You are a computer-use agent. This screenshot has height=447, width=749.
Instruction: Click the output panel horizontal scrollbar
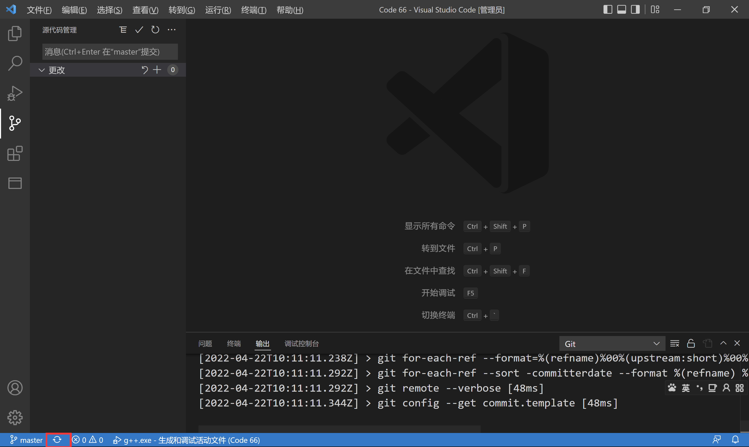tap(339, 429)
